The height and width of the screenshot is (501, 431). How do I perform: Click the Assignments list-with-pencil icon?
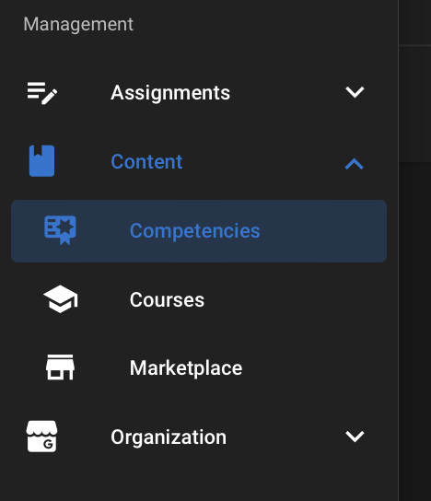pyautogui.click(x=42, y=93)
